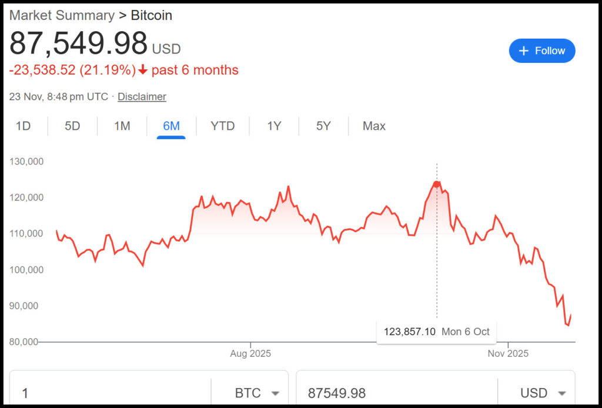
Task: Switch to YTD chart view
Action: pyautogui.click(x=222, y=126)
